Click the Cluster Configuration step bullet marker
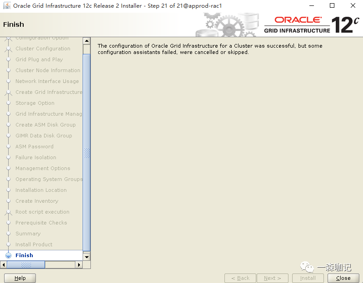The width and height of the screenshot is (363, 283). [x=8, y=49]
